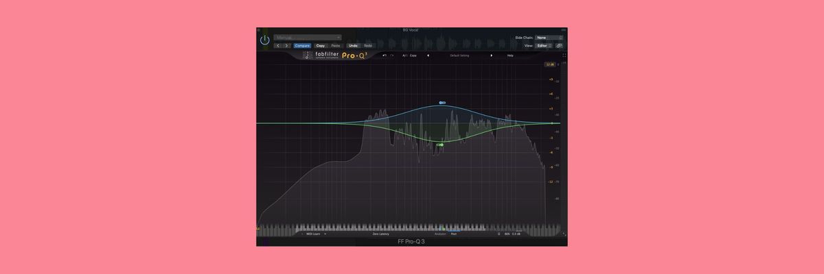
Task: Select previous preset with left triangle
Action: (x=428, y=55)
